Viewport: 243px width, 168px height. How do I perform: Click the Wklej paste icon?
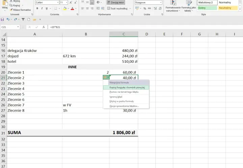(x=5, y=3)
